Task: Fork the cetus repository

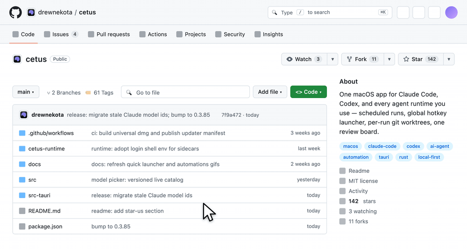Action: point(362,59)
